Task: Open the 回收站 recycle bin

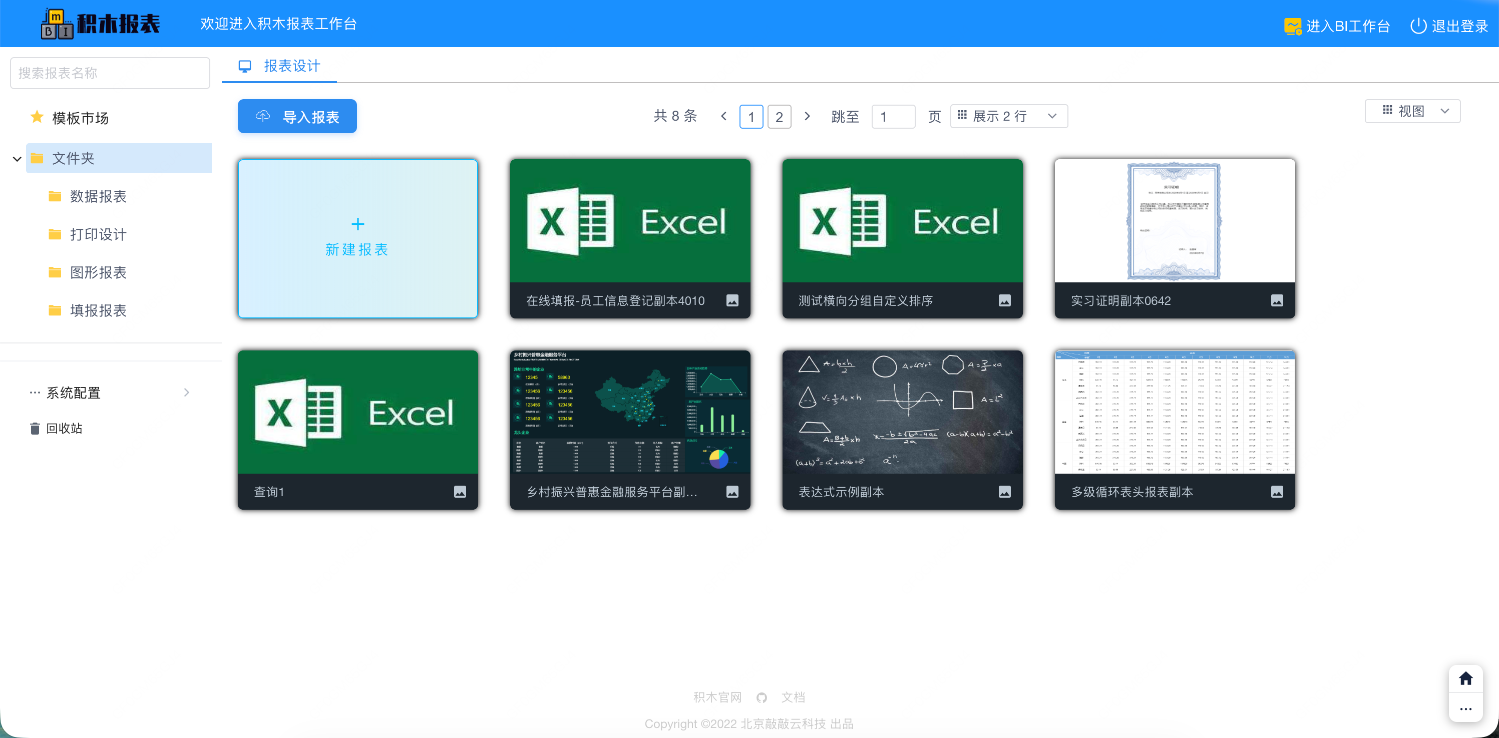Action: tap(64, 429)
